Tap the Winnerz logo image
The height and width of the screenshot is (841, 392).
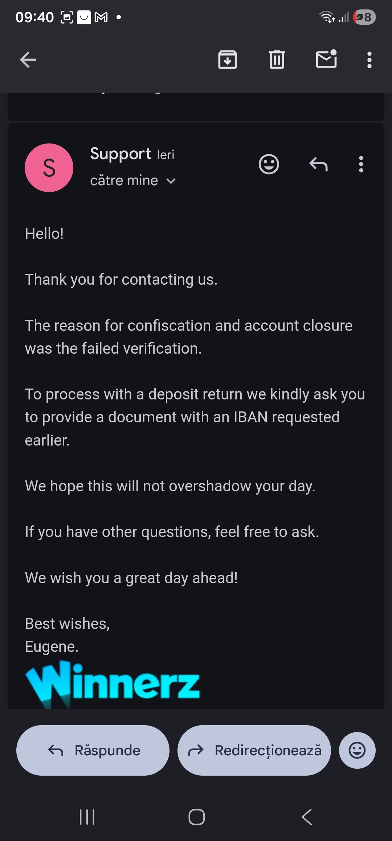pyautogui.click(x=113, y=683)
